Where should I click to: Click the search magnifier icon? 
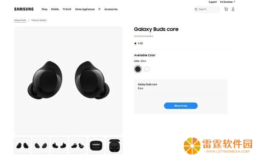coord(196,9)
